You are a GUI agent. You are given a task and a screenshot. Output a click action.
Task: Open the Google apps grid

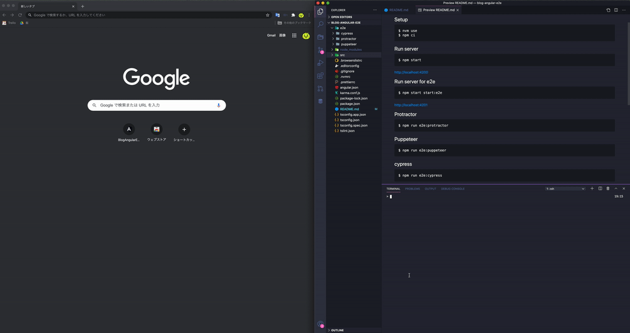(294, 35)
